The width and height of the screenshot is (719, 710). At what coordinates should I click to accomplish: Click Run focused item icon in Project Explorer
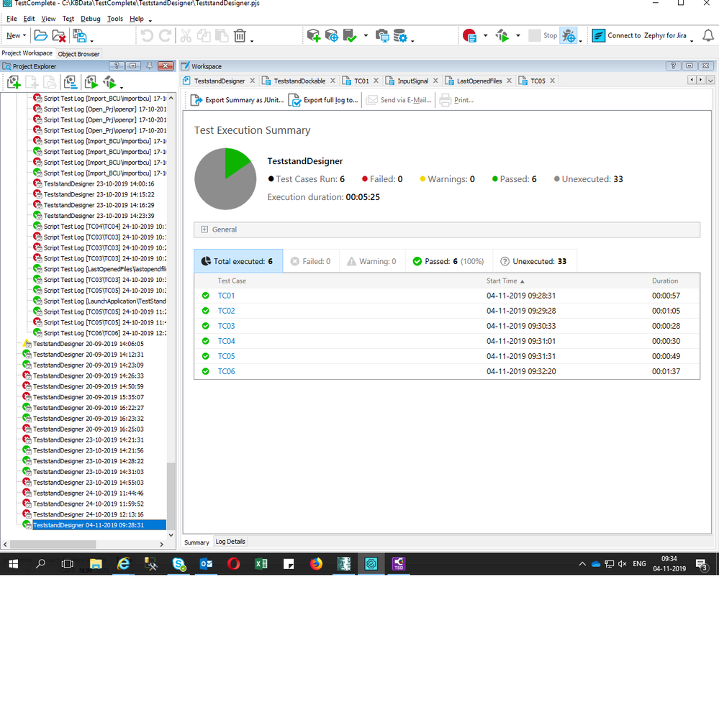coord(91,83)
